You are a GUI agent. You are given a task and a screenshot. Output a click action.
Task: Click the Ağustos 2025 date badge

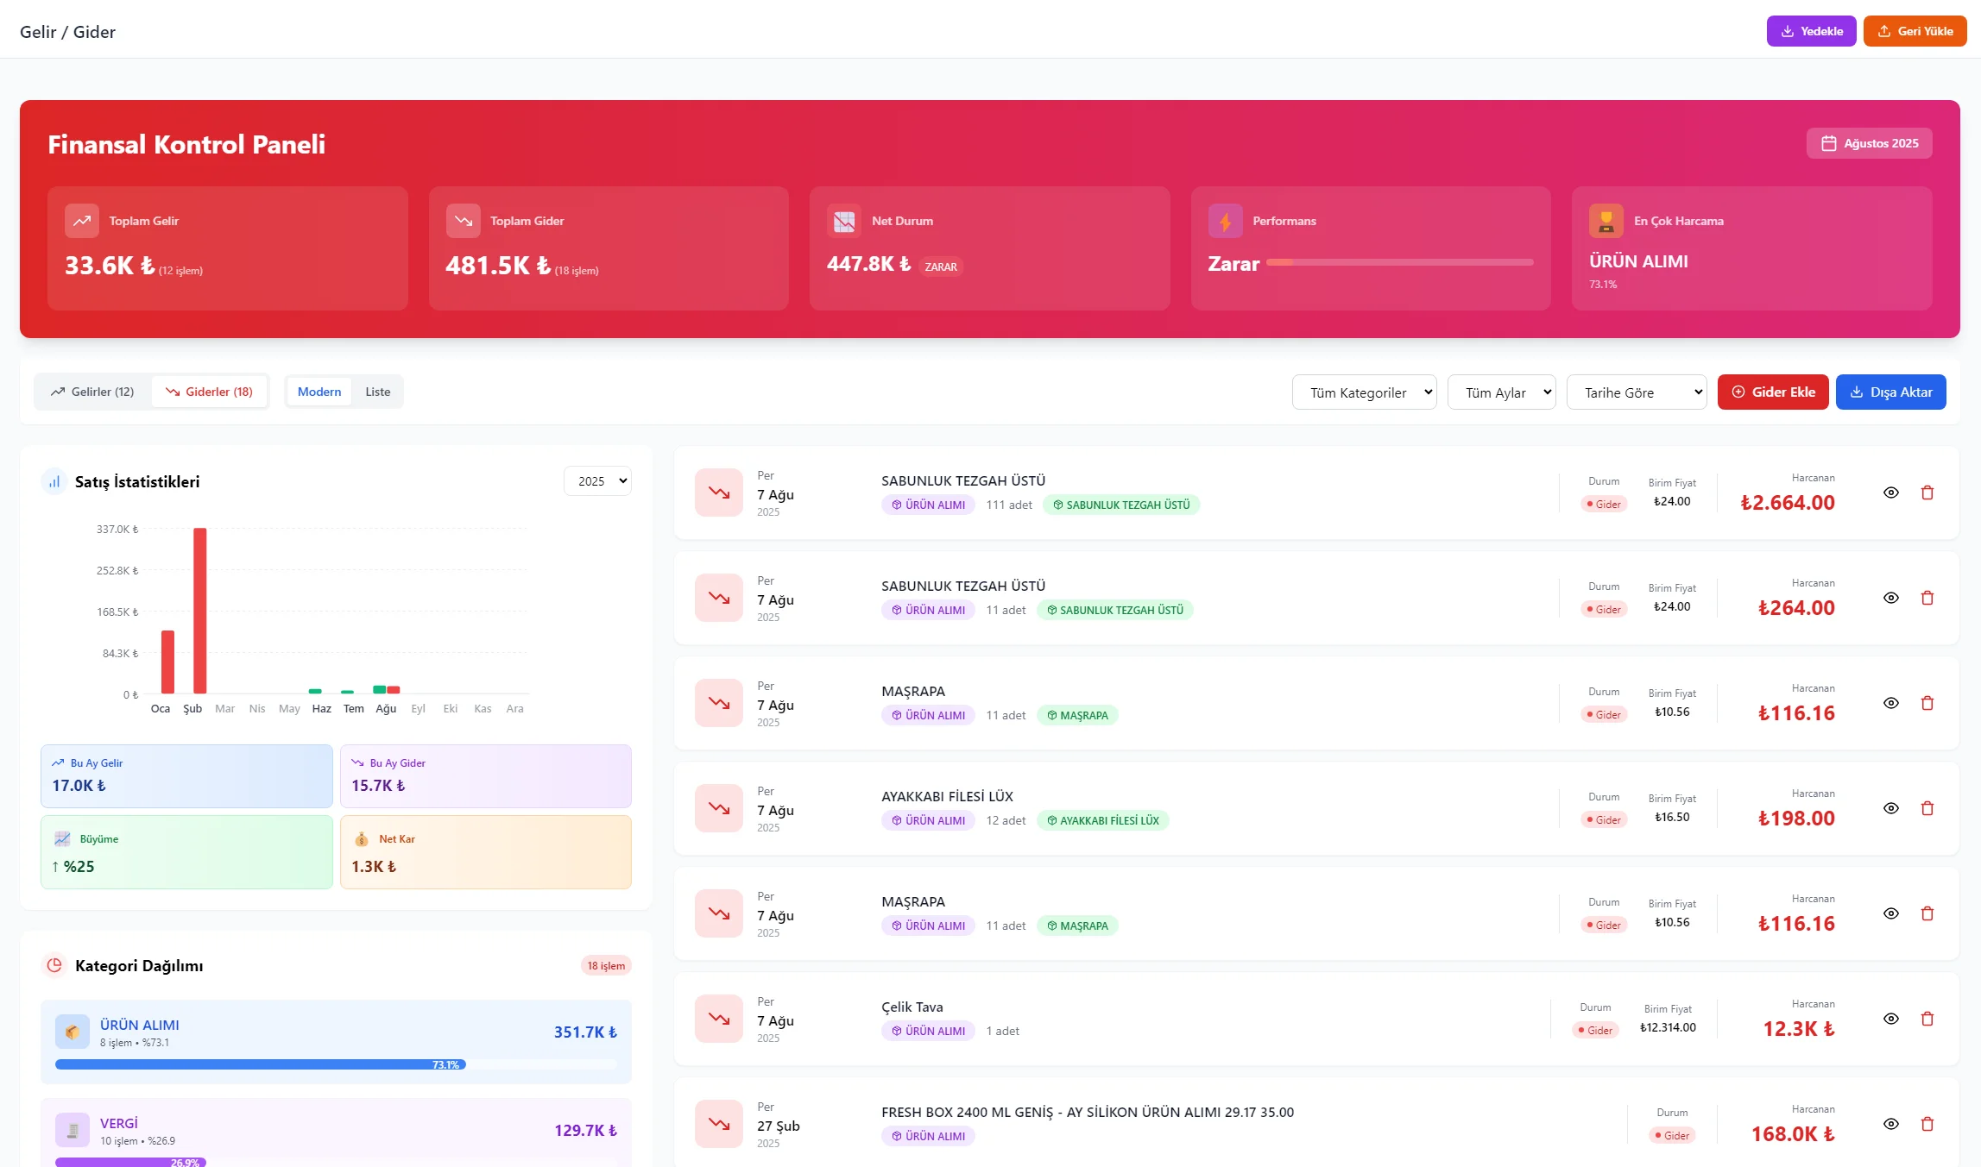point(1869,143)
